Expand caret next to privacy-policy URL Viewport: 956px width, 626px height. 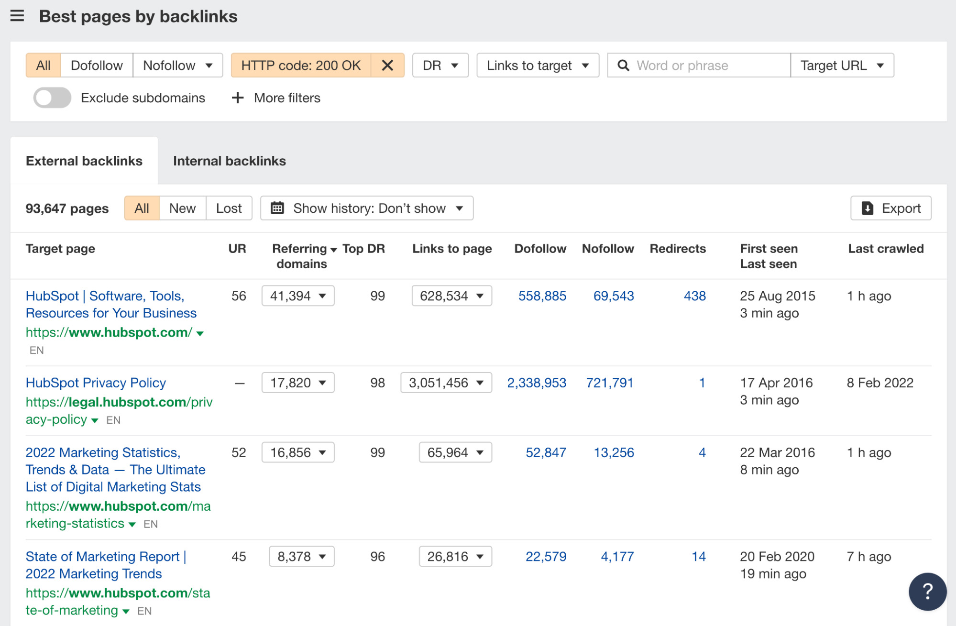pyautogui.click(x=95, y=420)
